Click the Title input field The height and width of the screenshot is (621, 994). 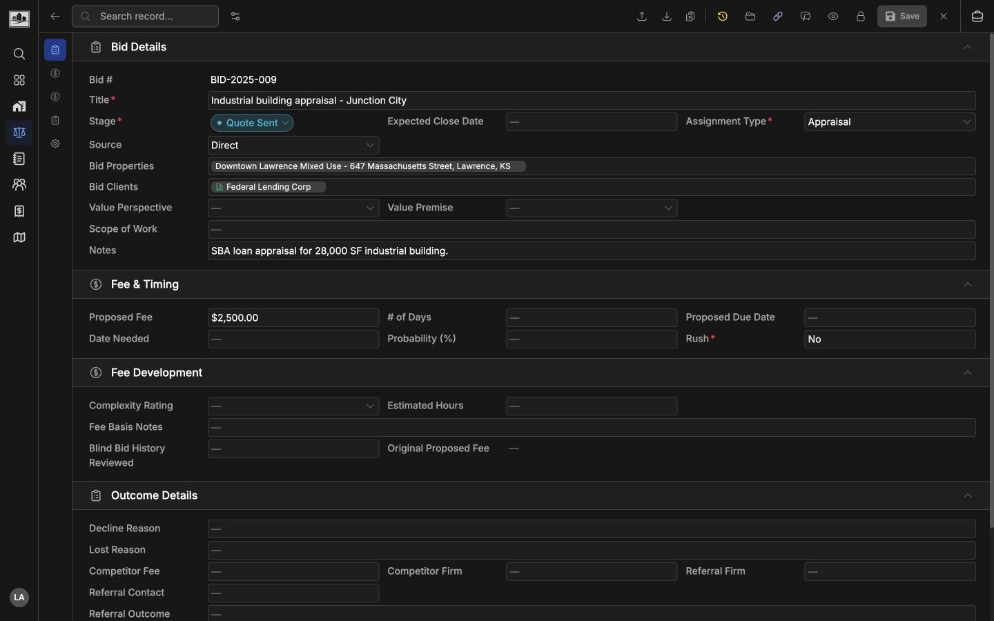pyautogui.click(x=592, y=101)
